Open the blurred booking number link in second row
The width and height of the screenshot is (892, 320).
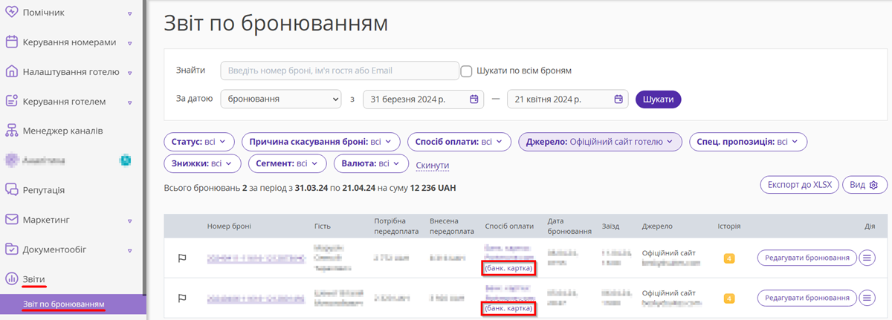coord(256,298)
